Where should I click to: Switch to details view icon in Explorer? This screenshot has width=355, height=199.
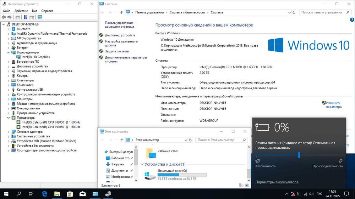pyautogui.click(x=241, y=185)
